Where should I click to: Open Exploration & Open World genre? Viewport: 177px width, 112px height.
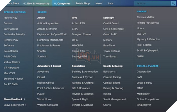(52, 34)
